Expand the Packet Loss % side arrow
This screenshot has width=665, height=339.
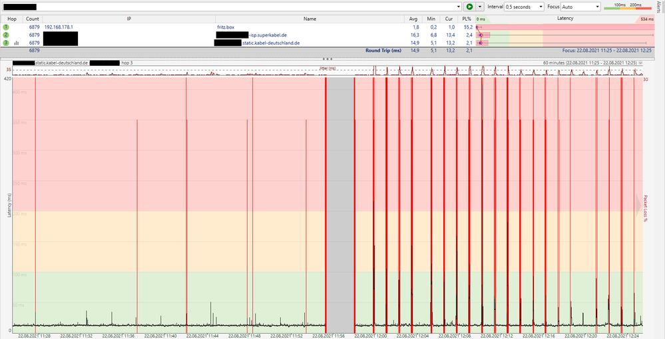[638, 205]
